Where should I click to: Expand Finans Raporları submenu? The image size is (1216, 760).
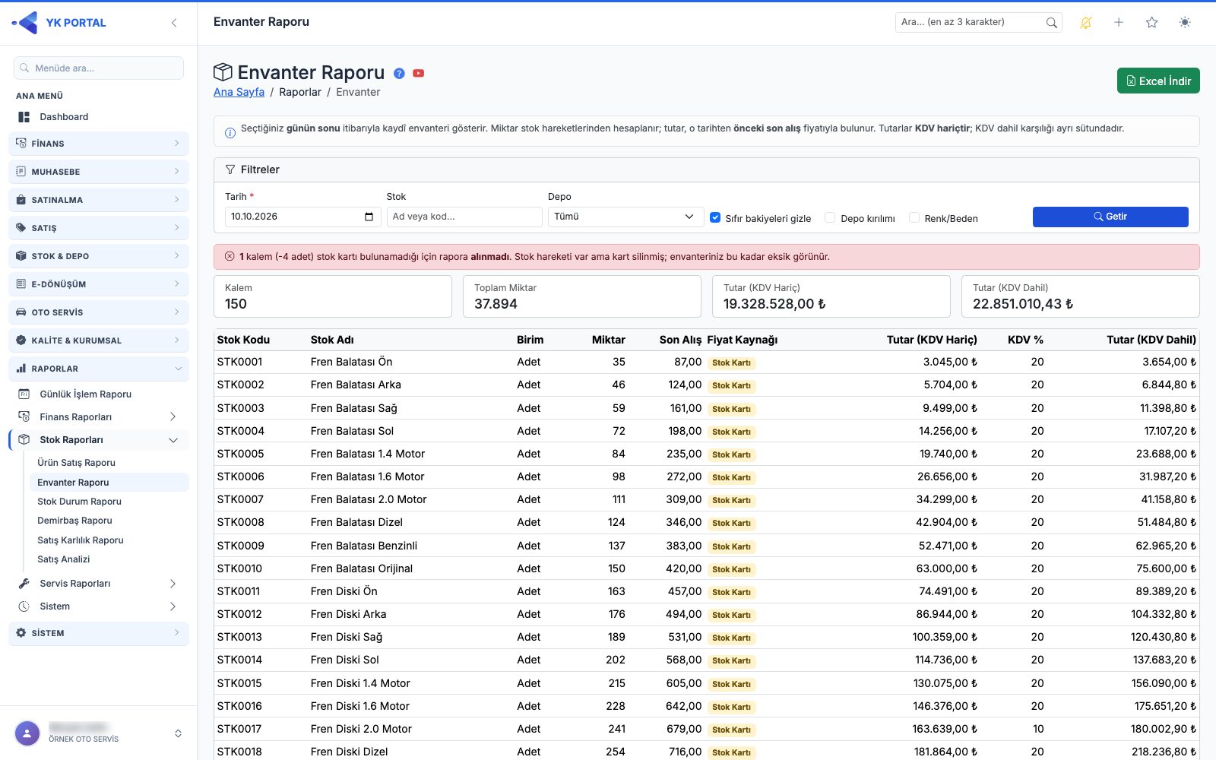click(x=99, y=417)
